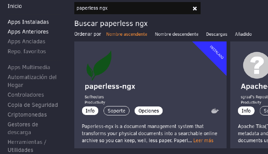
Task: Browse the Apps Multimedia category
Action: pos(29,67)
